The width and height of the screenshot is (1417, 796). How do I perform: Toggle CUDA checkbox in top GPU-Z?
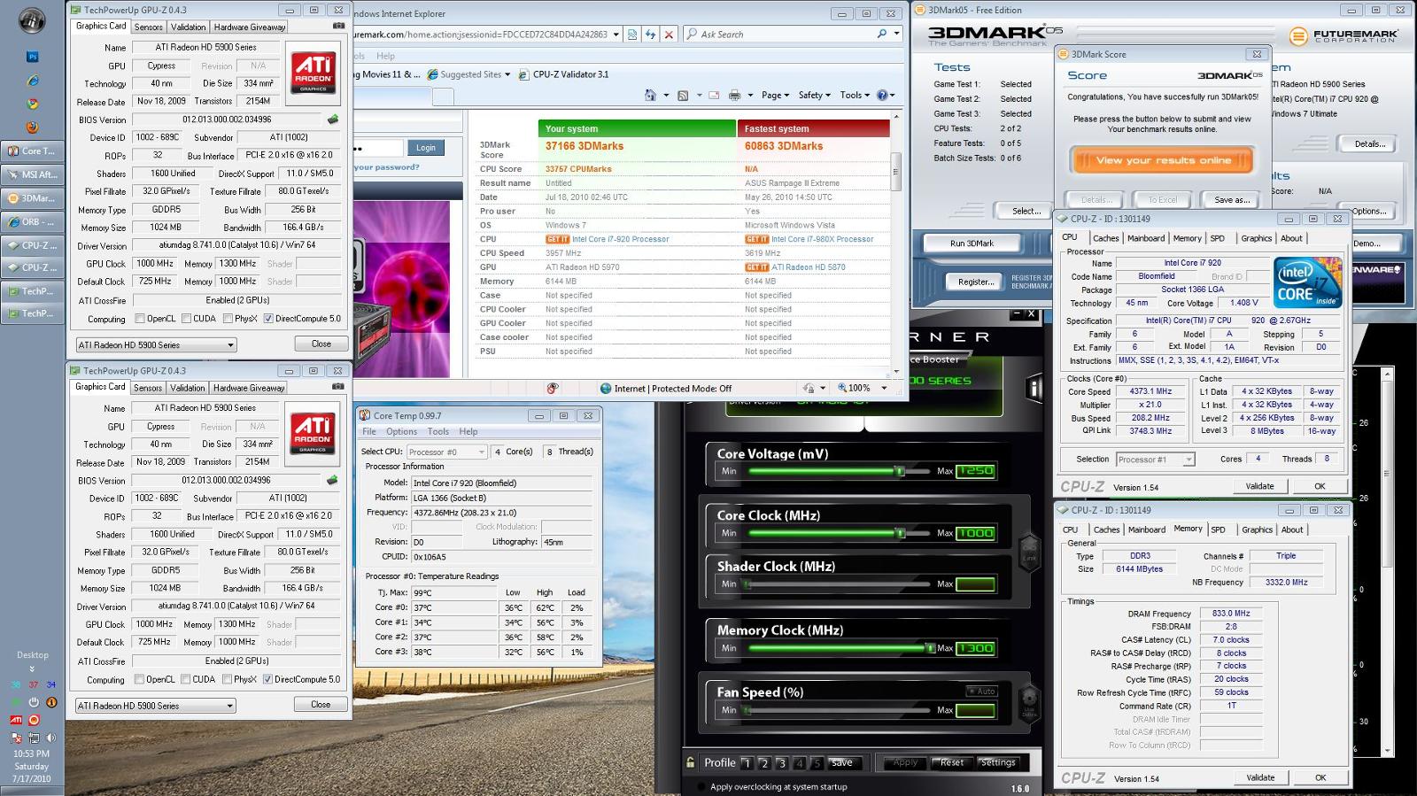pos(187,319)
